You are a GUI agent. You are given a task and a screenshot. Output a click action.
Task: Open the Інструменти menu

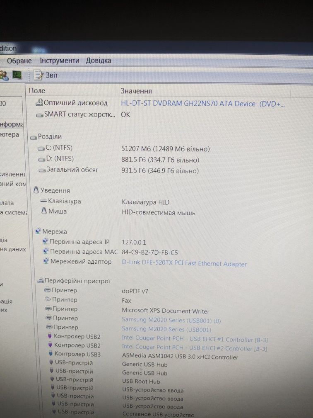[60, 61]
